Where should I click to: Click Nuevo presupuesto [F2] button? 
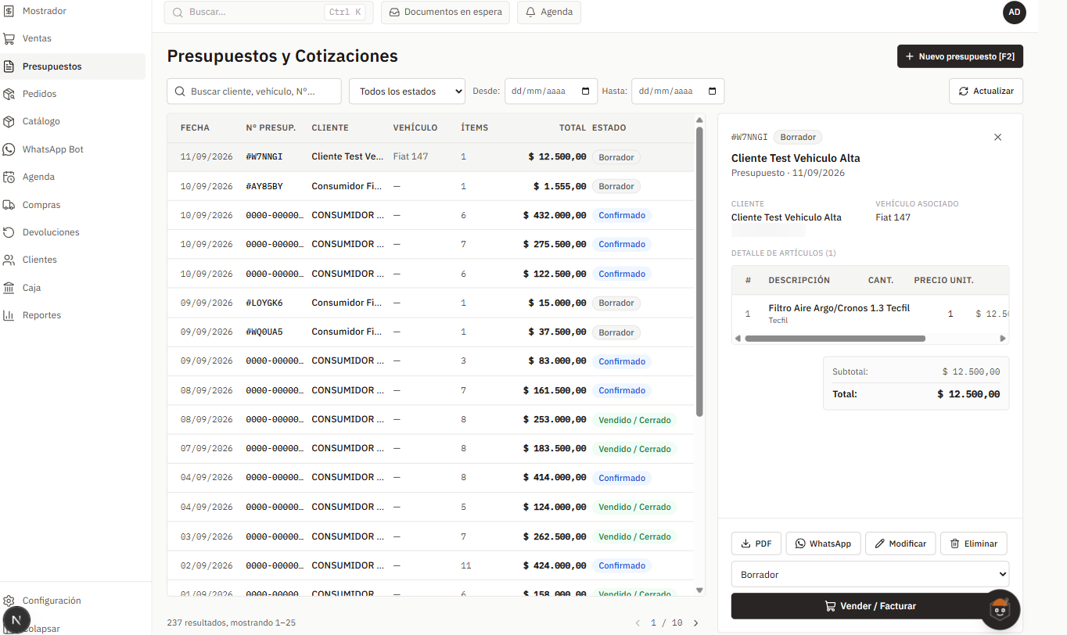point(960,56)
